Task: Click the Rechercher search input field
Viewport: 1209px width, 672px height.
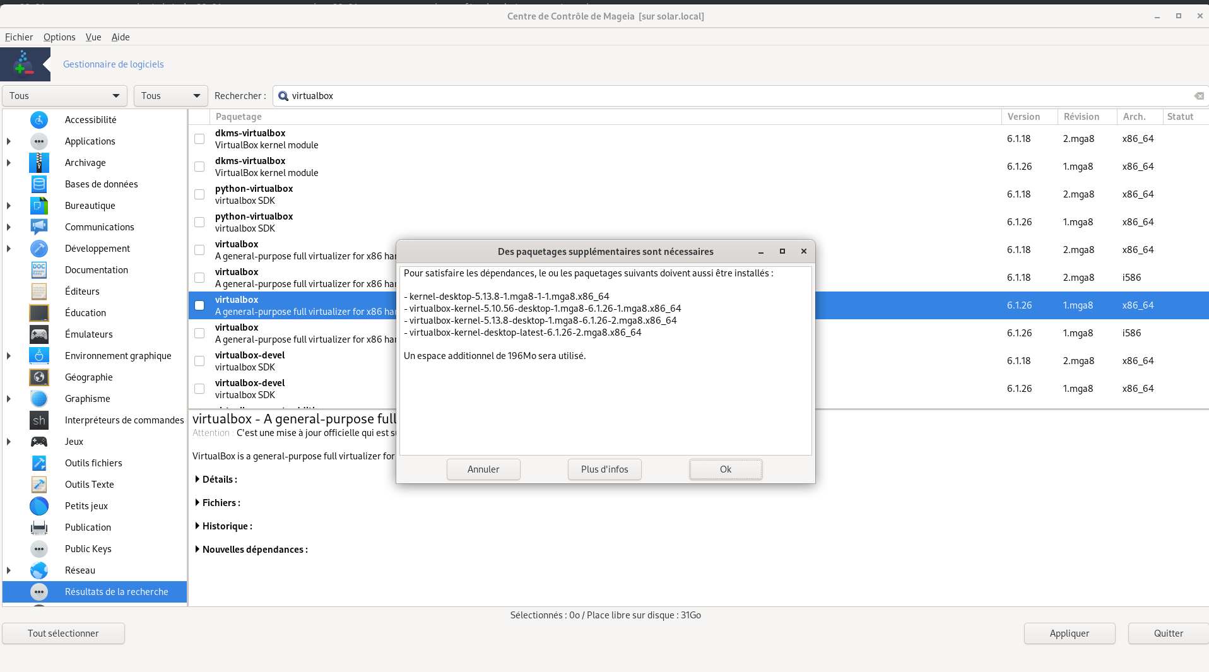Action: tap(740, 96)
